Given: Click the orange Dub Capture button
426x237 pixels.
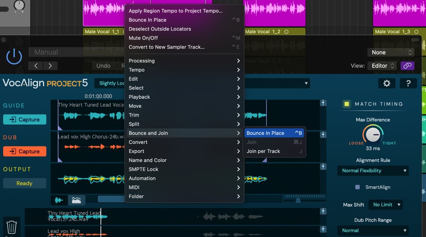Looking at the screenshot, I should coord(25,151).
